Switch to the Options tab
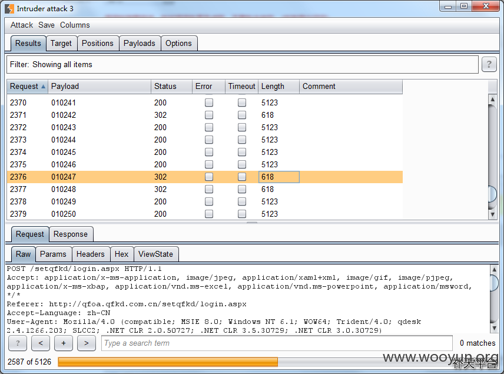This screenshot has width=504, height=374. [179, 44]
